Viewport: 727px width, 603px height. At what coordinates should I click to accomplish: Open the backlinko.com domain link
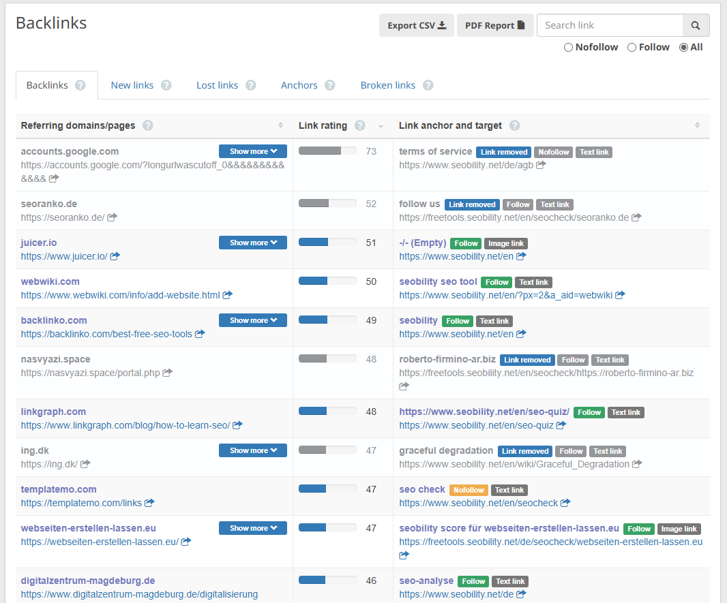[54, 320]
